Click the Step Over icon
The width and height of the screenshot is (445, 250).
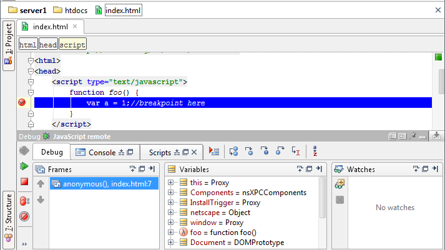[x=234, y=151]
